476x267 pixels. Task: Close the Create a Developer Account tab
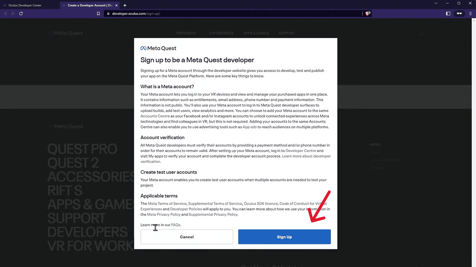point(117,5)
